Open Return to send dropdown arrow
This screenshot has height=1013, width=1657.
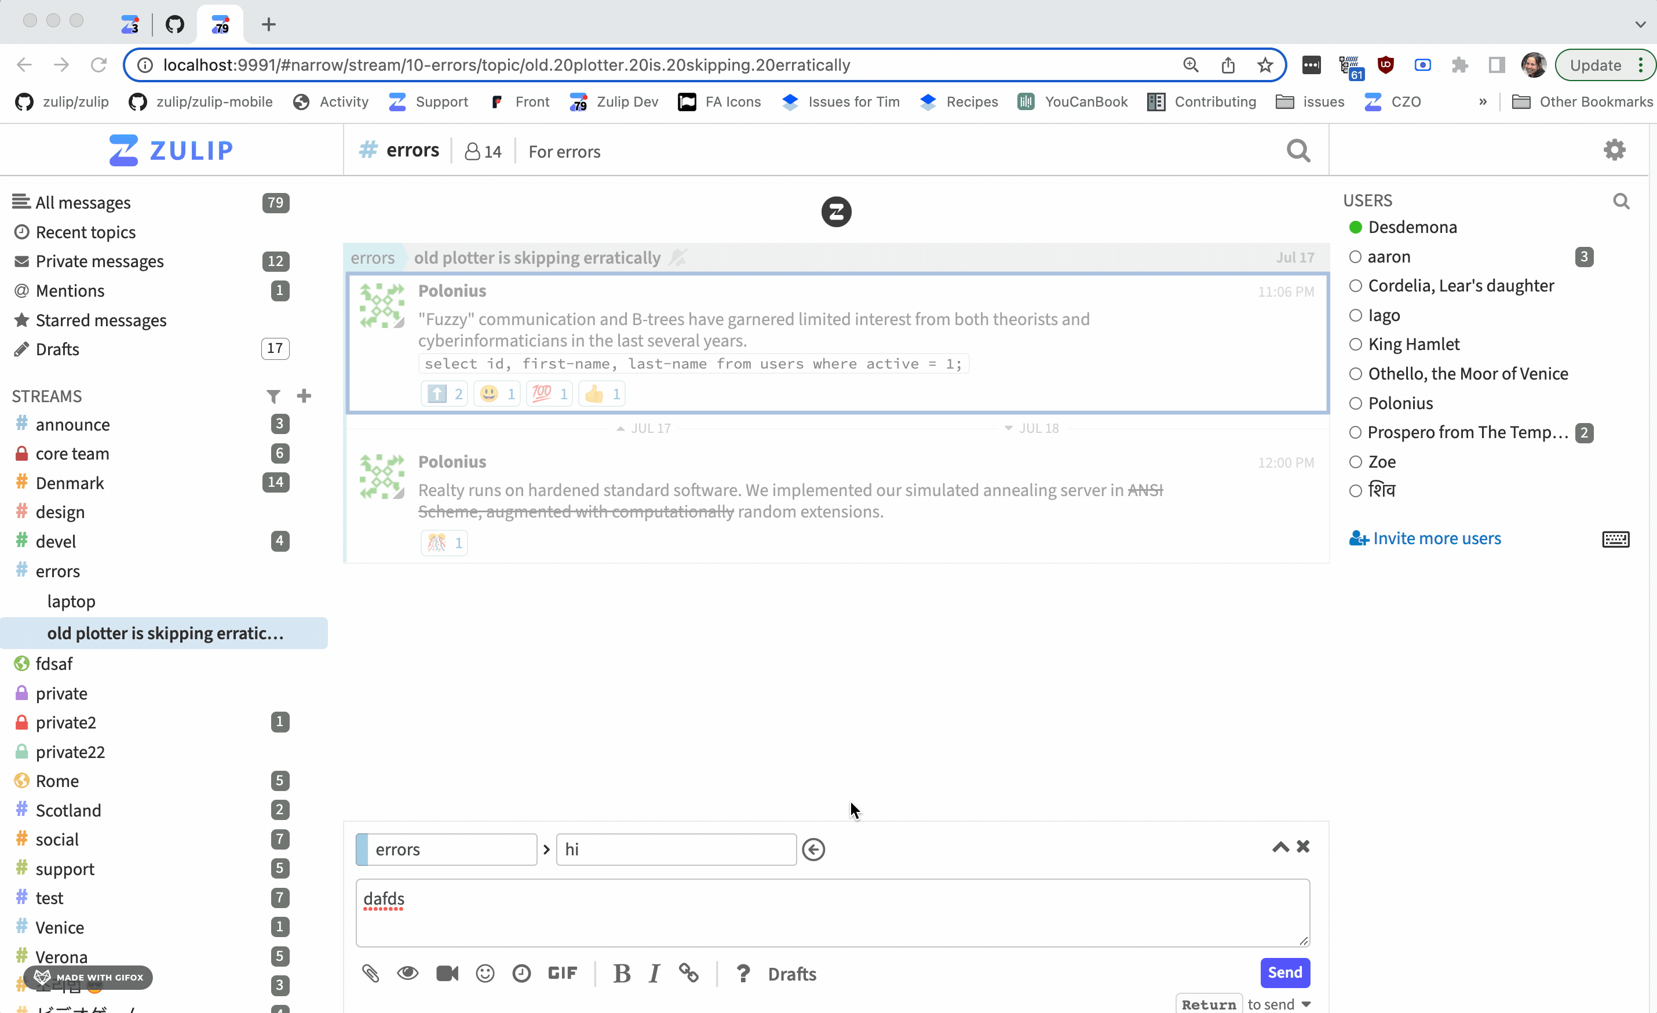(x=1306, y=1004)
